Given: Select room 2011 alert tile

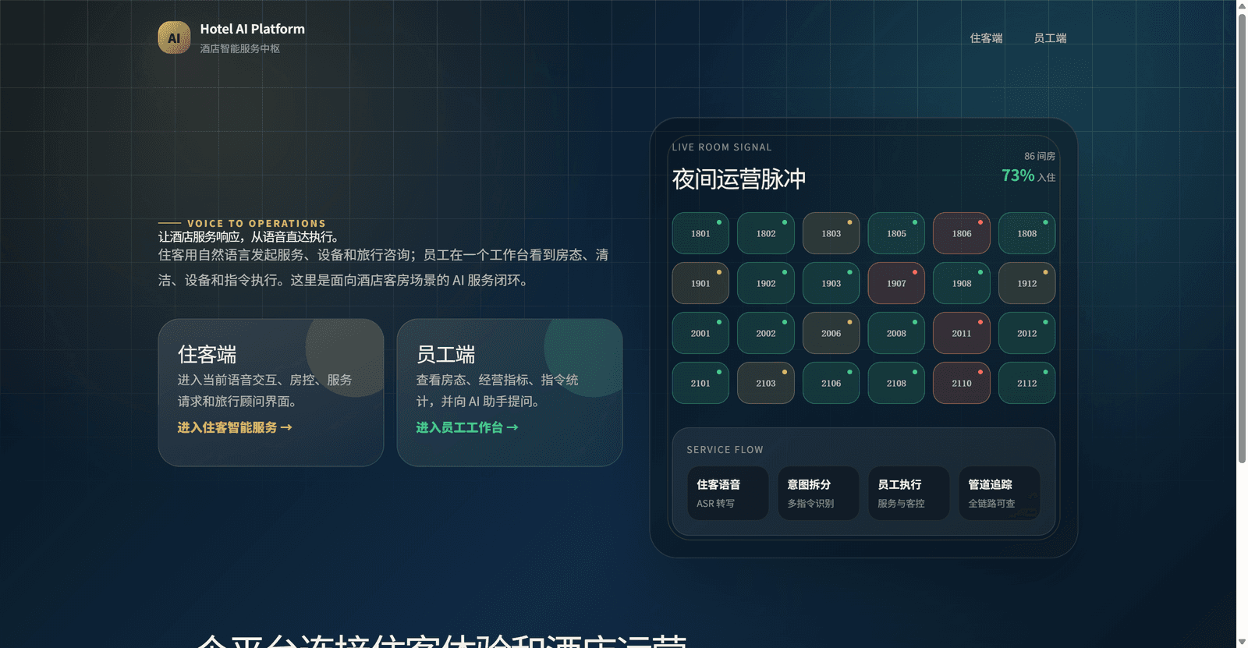Looking at the screenshot, I should (962, 333).
